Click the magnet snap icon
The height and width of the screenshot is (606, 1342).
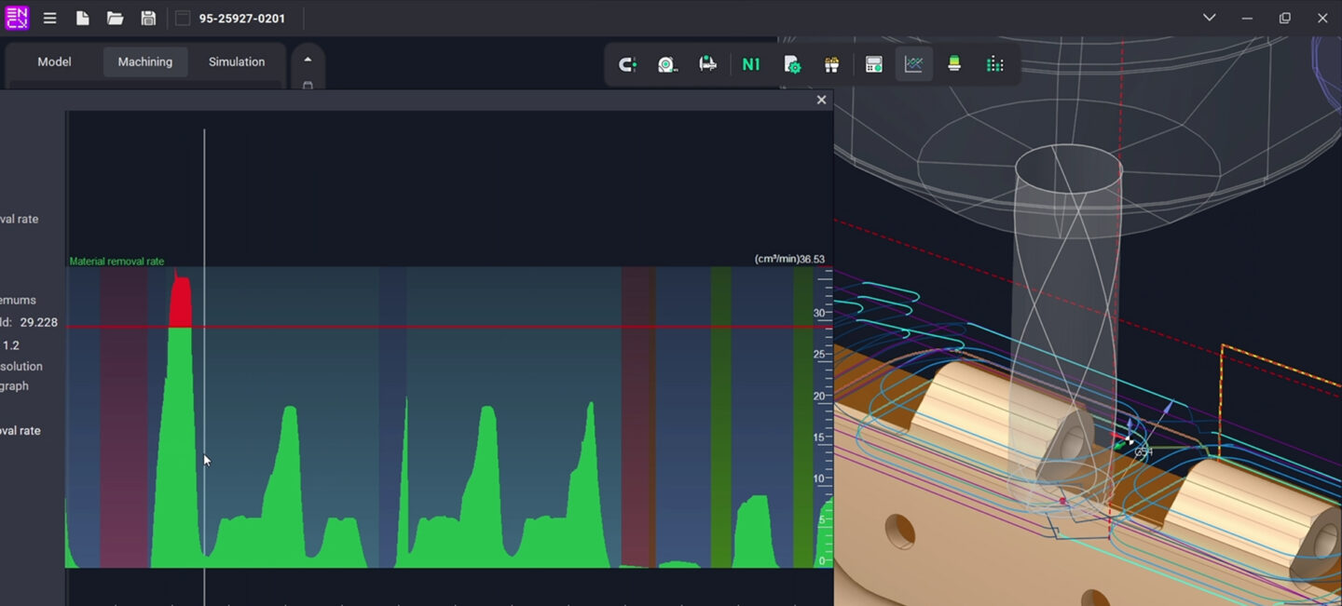pyautogui.click(x=627, y=64)
